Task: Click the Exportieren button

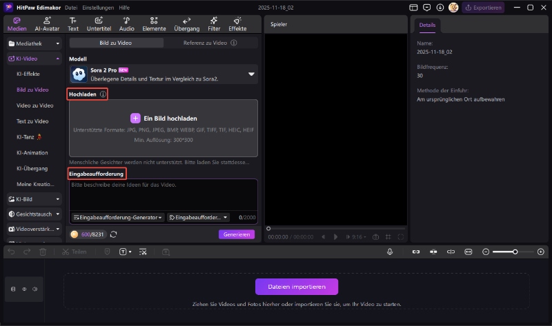Action: point(484,8)
